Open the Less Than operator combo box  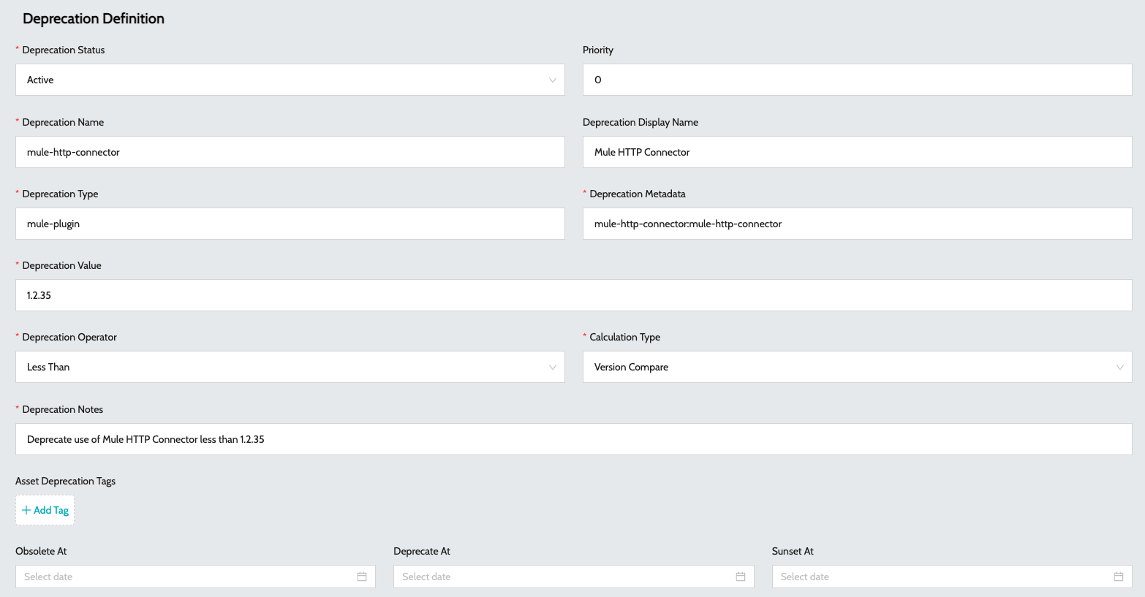[290, 367]
